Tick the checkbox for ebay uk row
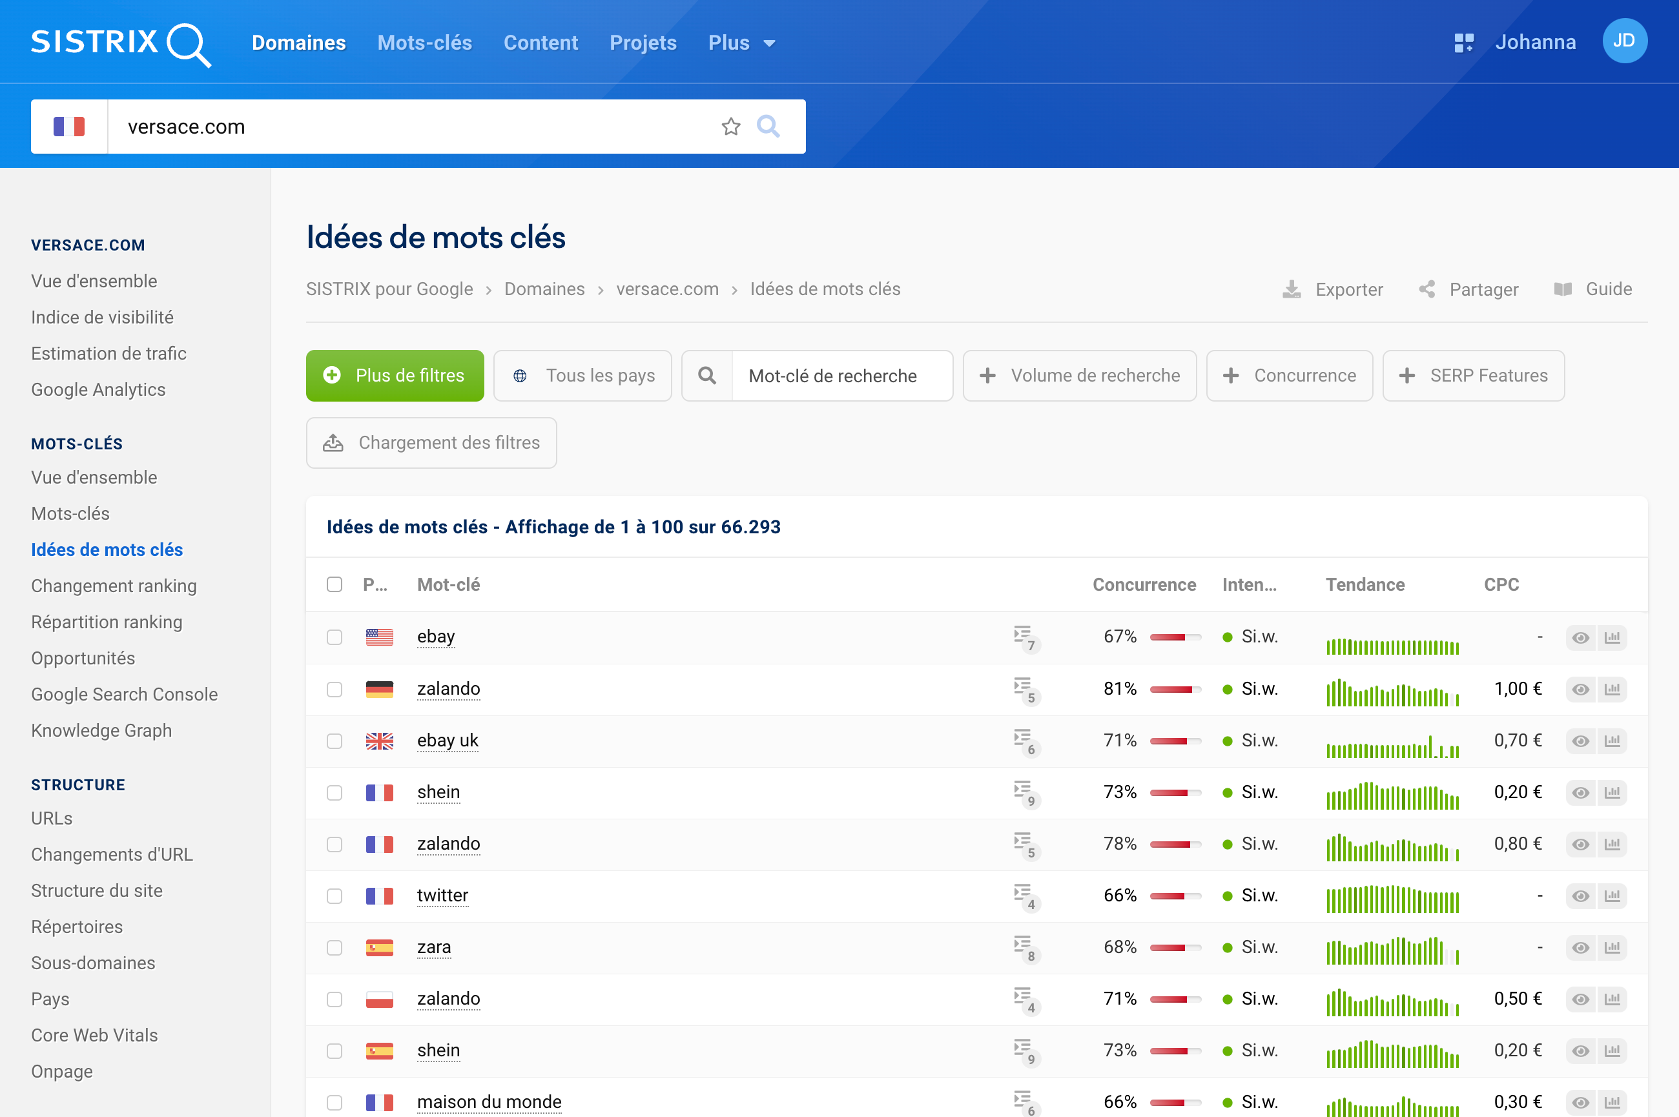 tap(334, 741)
